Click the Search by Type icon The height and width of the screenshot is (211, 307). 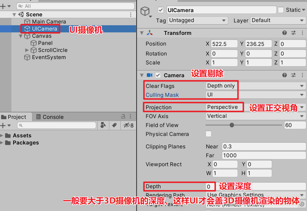(x=103, y=125)
